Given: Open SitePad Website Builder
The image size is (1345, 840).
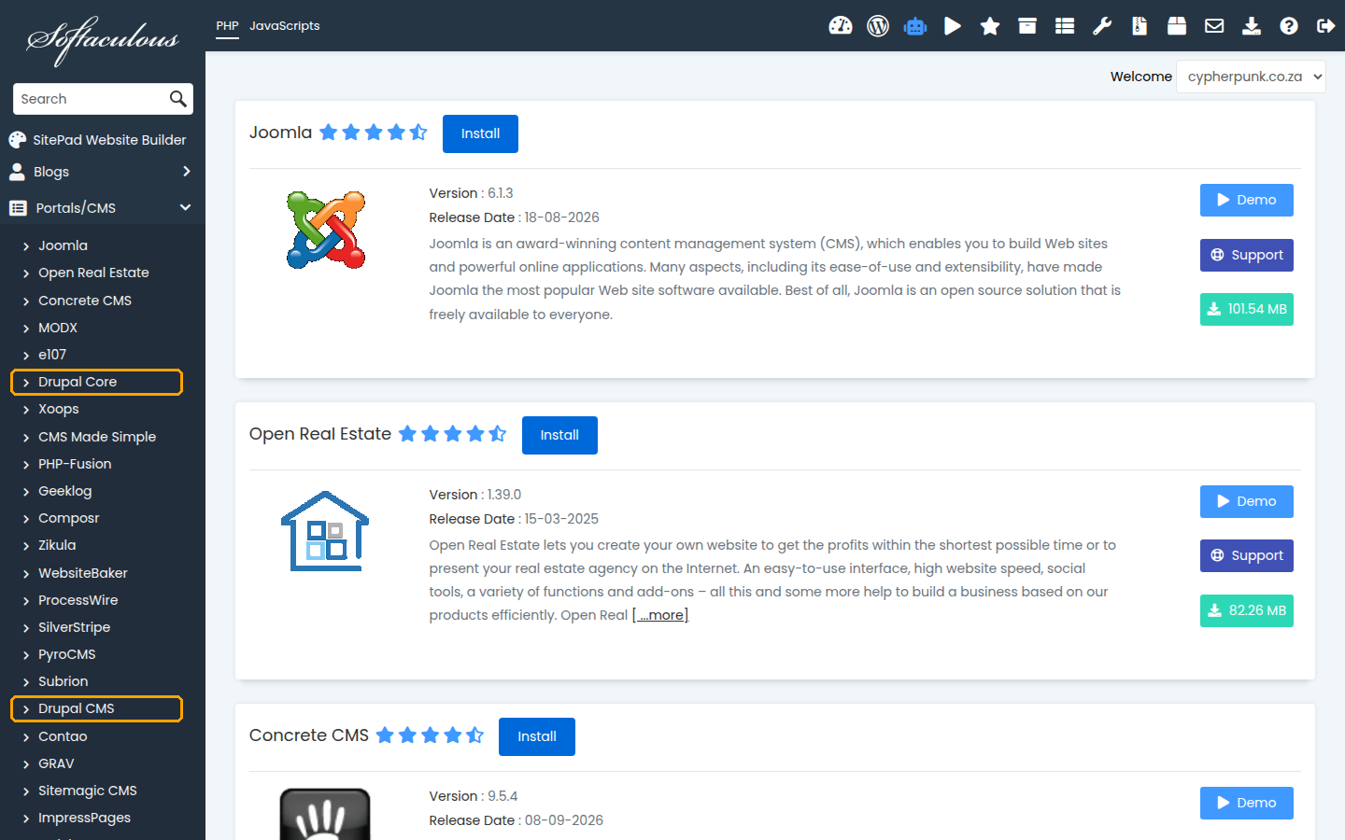Looking at the screenshot, I should pos(98,140).
